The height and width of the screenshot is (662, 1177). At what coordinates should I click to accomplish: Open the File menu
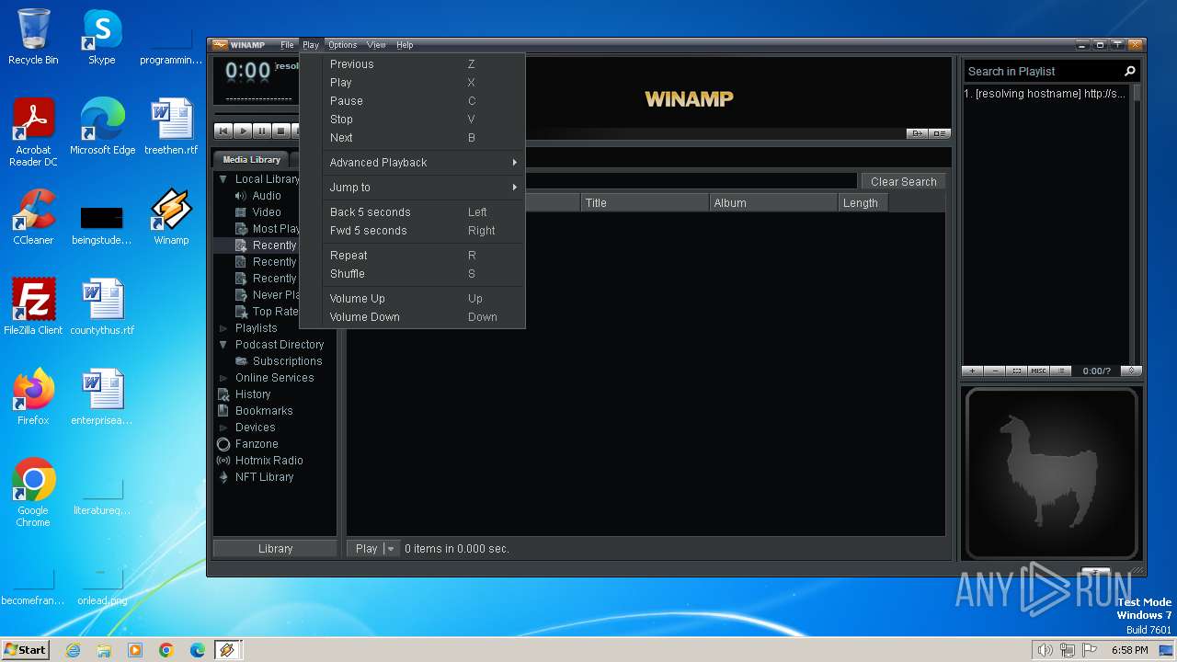[x=287, y=45]
